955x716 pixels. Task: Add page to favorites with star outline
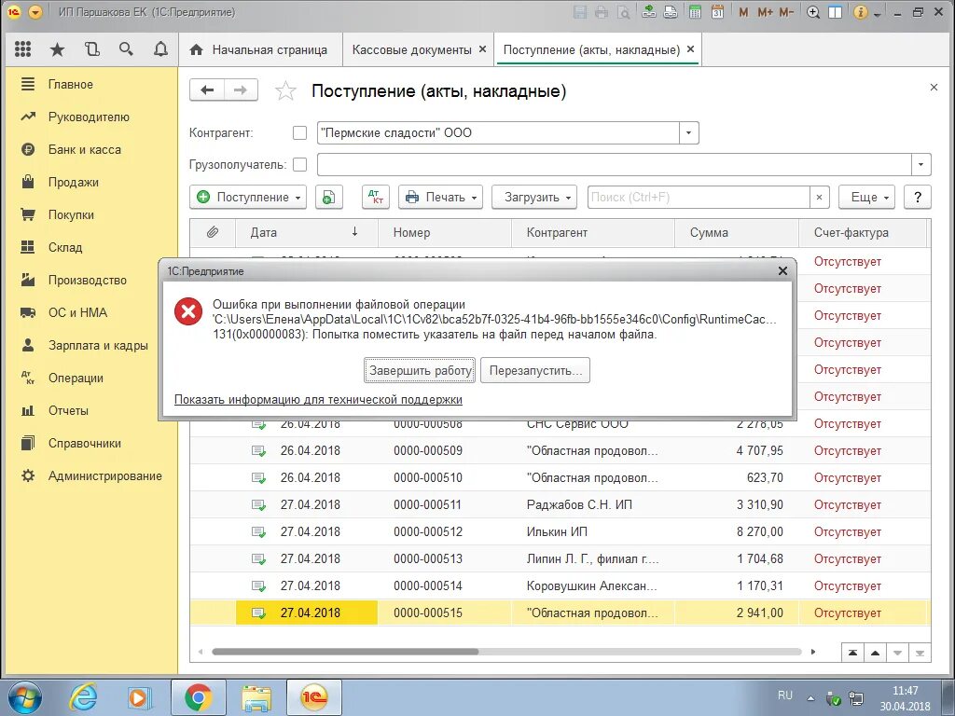tap(285, 90)
